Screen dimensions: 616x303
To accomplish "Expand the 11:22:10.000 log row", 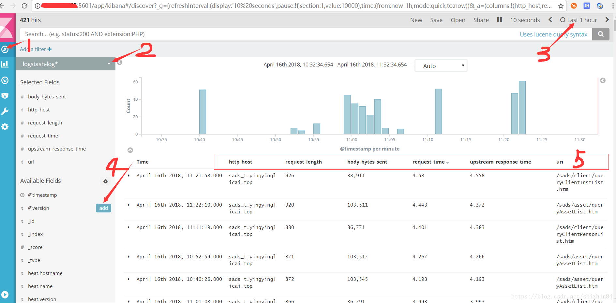I will pos(128,205).
